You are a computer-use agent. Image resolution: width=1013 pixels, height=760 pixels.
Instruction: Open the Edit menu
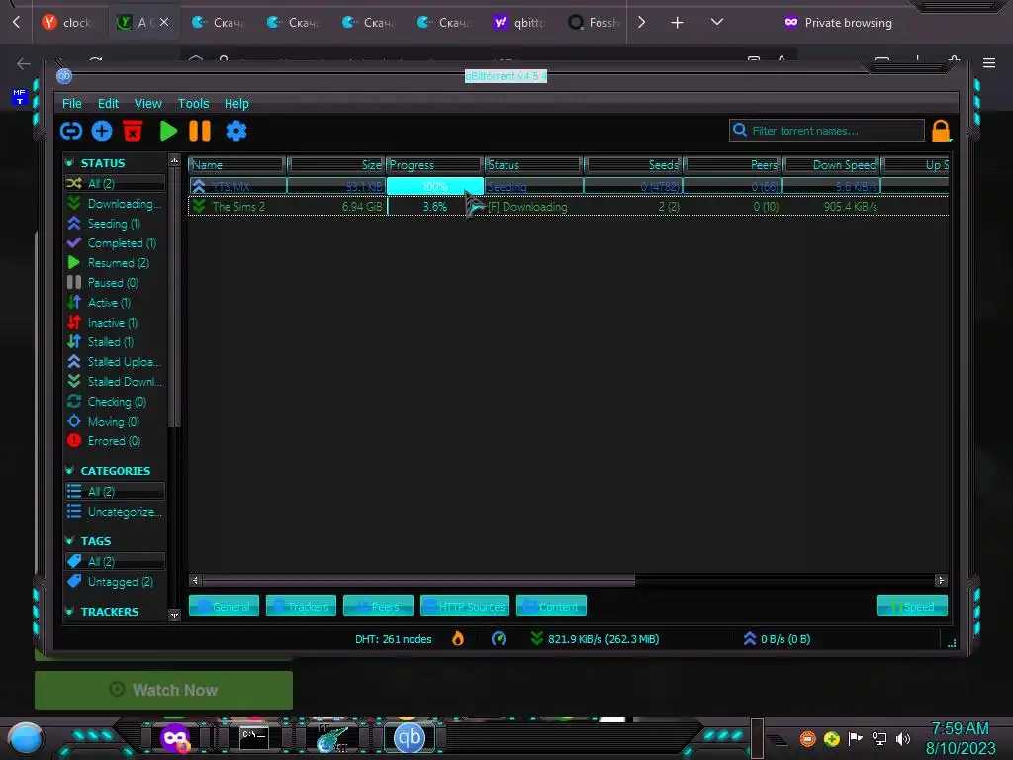click(108, 103)
